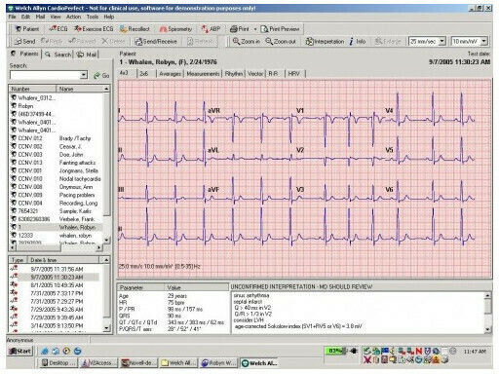Click the patient icon for CCNV.012
Screen dimensions: 499x374
pyautogui.click(x=14, y=138)
